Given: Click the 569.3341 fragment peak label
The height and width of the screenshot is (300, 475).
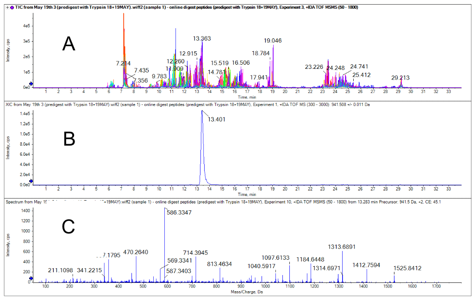Looking at the screenshot, I should click(x=180, y=261).
